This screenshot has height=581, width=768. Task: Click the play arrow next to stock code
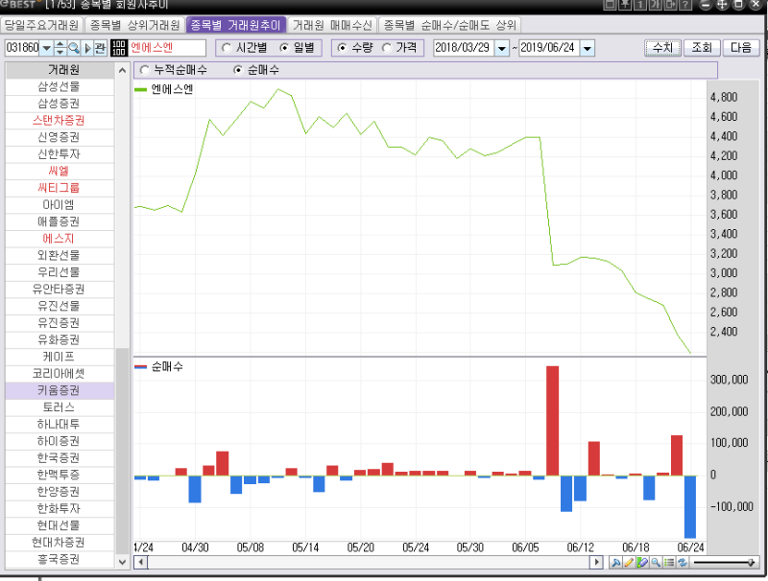point(87,48)
